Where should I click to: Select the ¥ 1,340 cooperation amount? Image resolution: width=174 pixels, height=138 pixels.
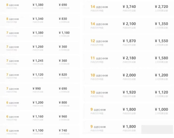click(38, 19)
